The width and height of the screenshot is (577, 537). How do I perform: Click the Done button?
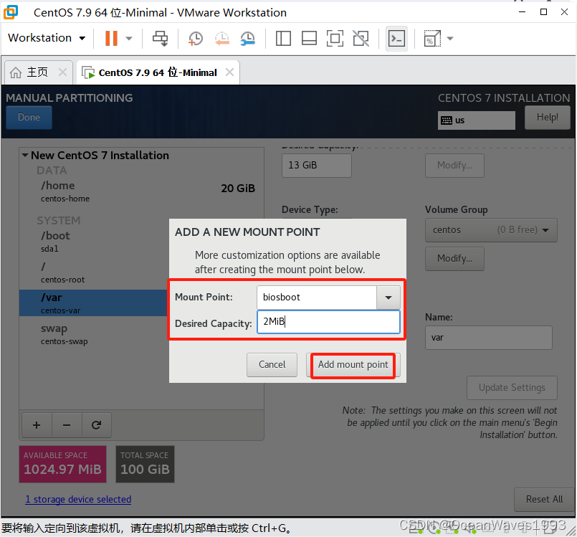[29, 118]
